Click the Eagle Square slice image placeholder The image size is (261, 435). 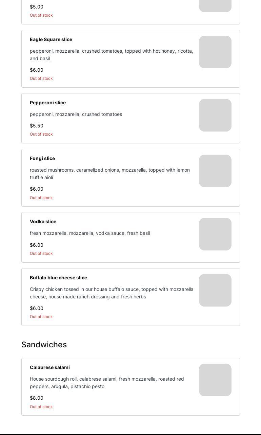pyautogui.click(x=215, y=52)
